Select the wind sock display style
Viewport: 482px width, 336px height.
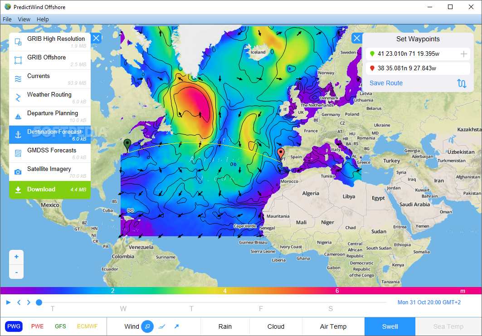(x=147, y=326)
